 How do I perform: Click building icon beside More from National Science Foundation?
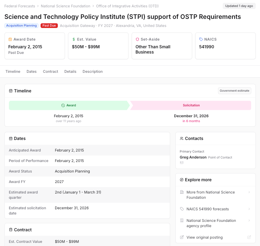coord(182,192)
